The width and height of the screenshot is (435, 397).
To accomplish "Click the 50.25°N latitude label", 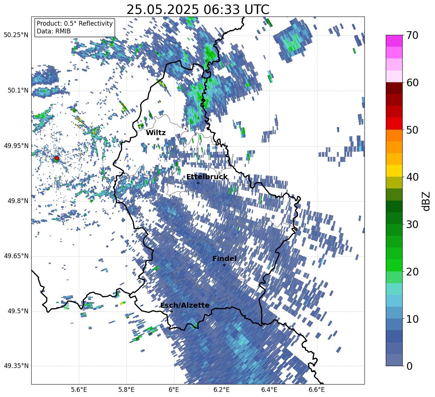I will (16, 35).
